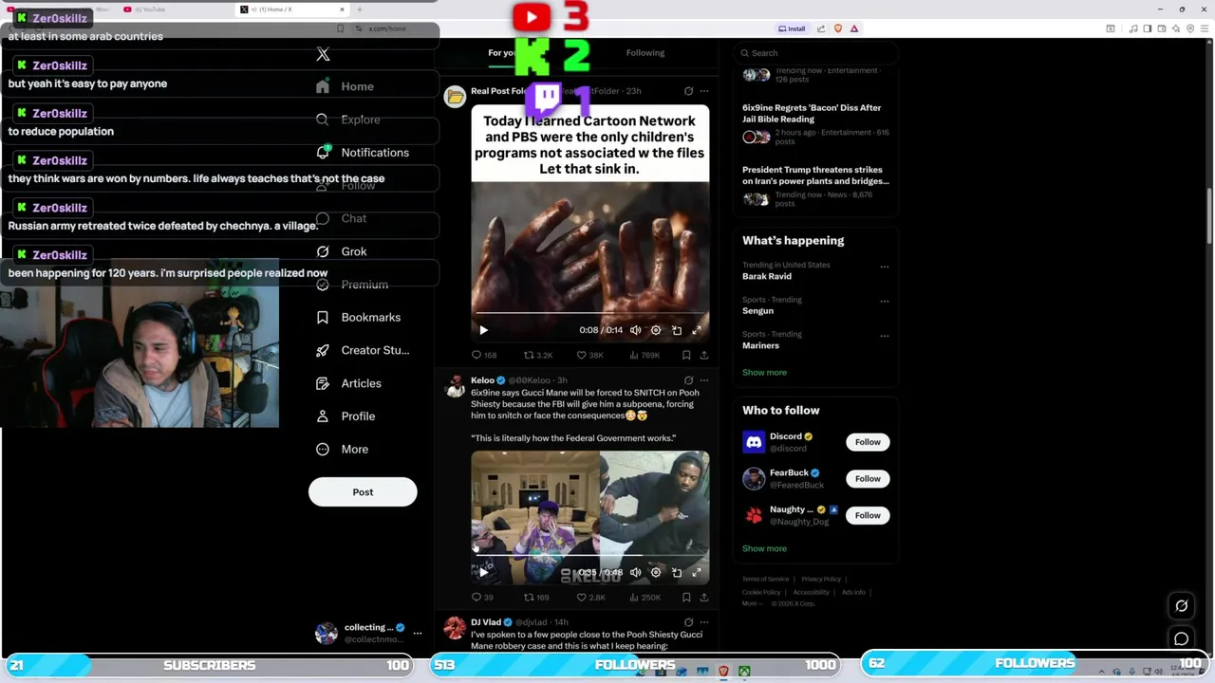Click the Post button

click(363, 491)
